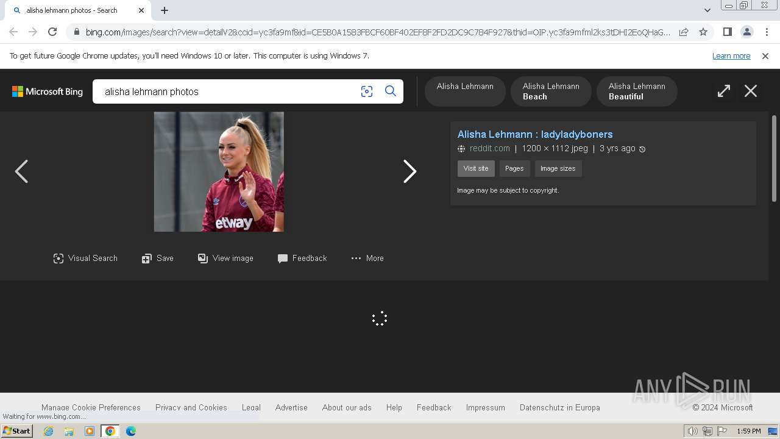Click the page vertical scrollbar
The image size is (780, 439).
coord(775,159)
